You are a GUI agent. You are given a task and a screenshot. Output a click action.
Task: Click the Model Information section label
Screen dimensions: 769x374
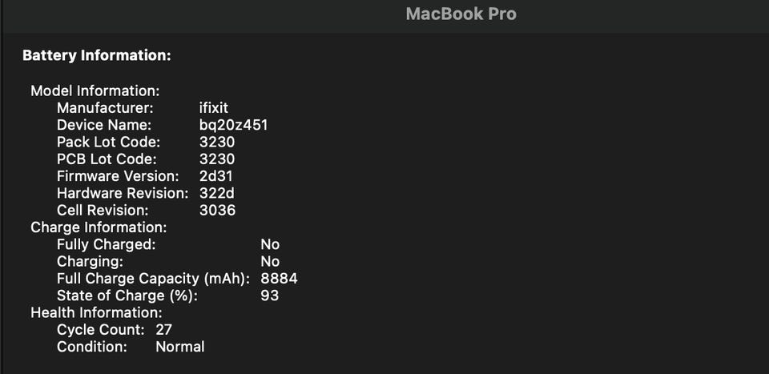coord(95,90)
